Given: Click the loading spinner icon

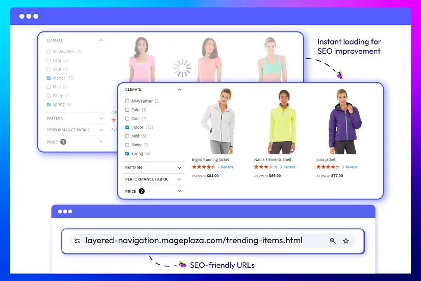Looking at the screenshot, I should click(x=182, y=68).
